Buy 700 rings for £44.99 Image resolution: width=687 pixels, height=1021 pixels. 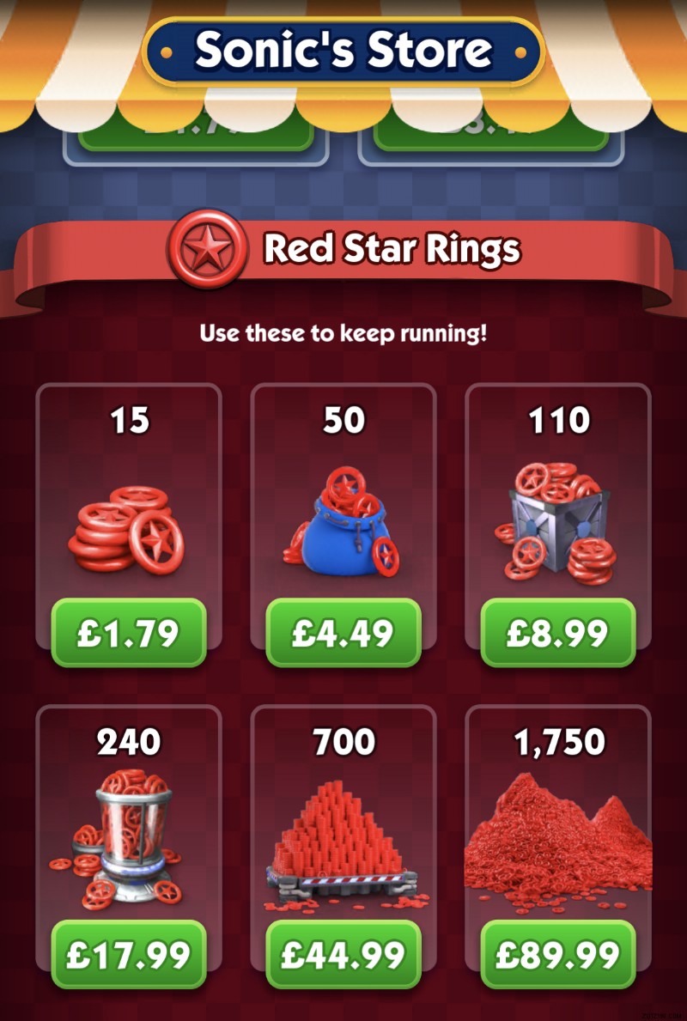[343, 955]
